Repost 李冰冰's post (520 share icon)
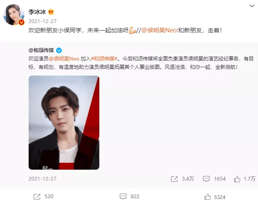258x202 pixels. click(37, 197)
